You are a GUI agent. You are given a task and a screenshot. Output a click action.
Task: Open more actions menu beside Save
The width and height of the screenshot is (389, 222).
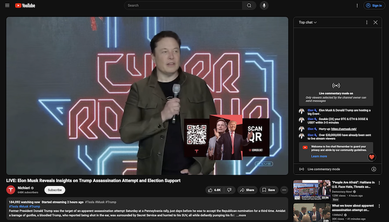point(284,190)
